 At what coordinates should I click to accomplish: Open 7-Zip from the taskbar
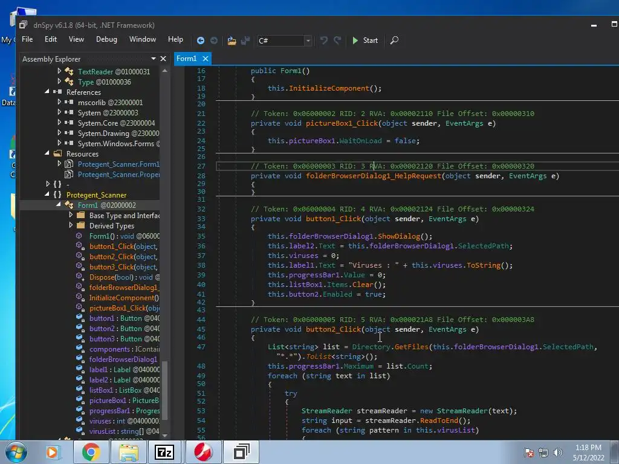(x=164, y=451)
